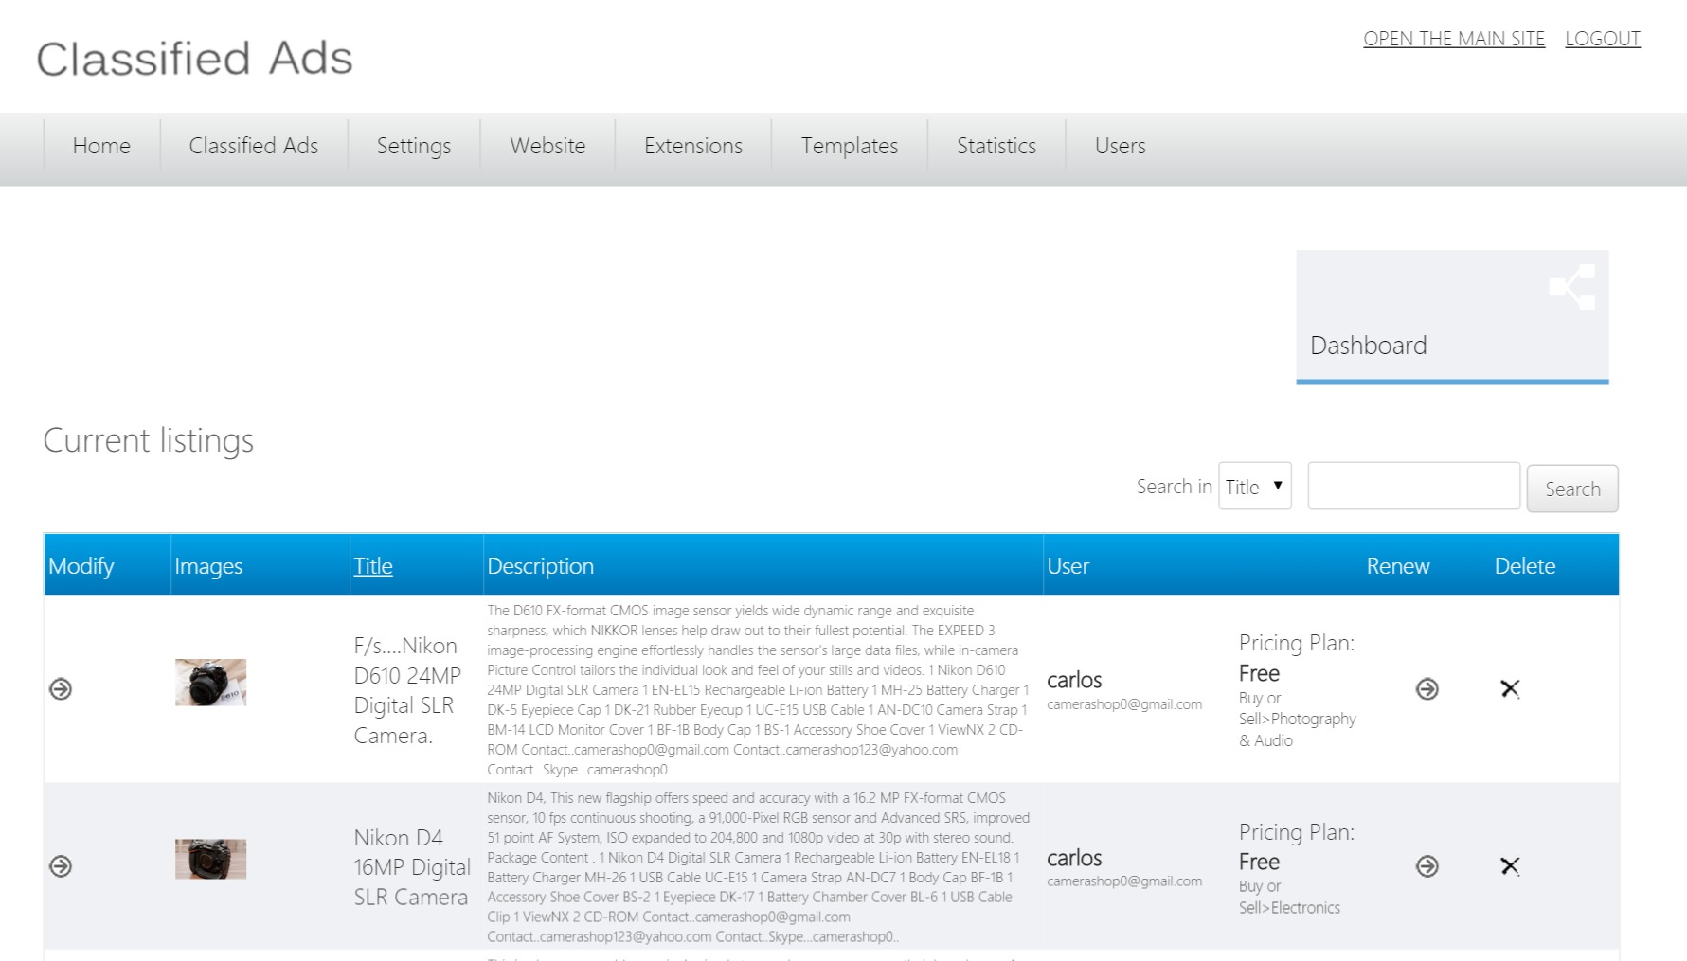This screenshot has width=1687, height=961.
Task: Renew the Nikon D4 16MP listing
Action: [1427, 864]
